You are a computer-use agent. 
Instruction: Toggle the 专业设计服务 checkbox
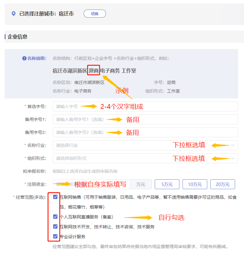click(x=55, y=236)
